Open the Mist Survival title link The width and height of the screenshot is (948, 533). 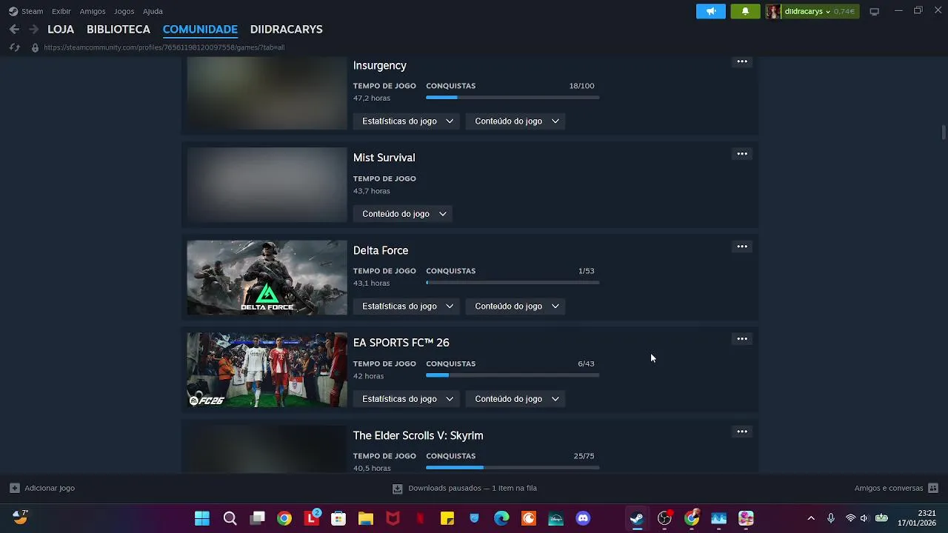click(x=384, y=158)
